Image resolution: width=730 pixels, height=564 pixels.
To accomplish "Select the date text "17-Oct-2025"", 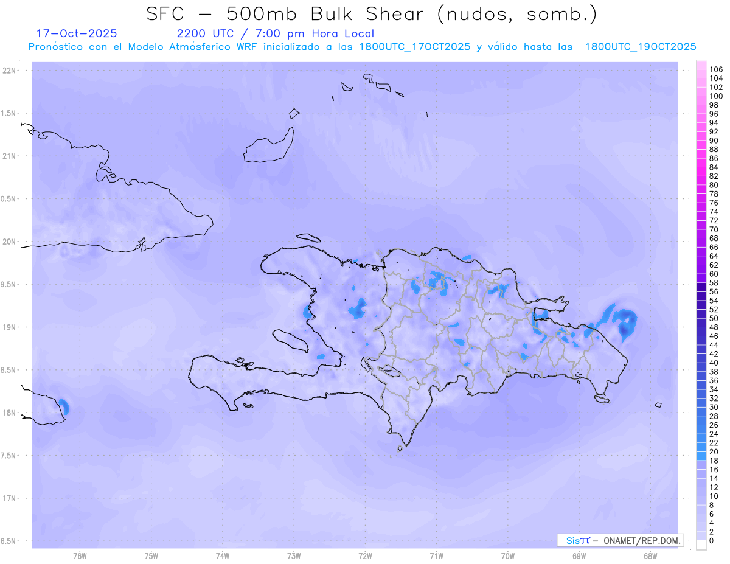I will (77, 33).
